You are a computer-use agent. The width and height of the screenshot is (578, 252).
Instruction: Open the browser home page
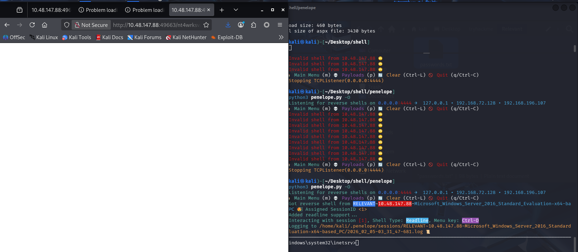coord(44,25)
